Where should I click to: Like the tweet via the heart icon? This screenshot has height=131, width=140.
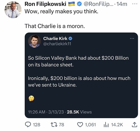coord(80,125)
